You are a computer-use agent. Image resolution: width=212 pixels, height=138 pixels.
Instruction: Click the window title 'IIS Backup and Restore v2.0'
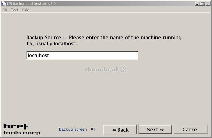31,4
